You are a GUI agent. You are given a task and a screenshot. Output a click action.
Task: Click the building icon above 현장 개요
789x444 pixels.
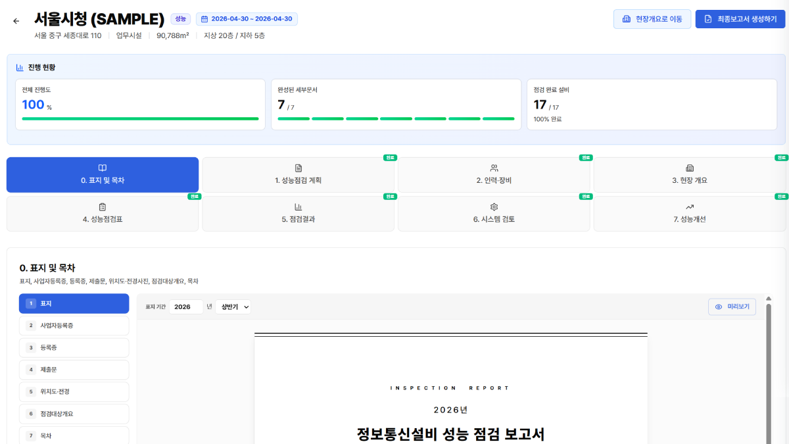tap(690, 168)
